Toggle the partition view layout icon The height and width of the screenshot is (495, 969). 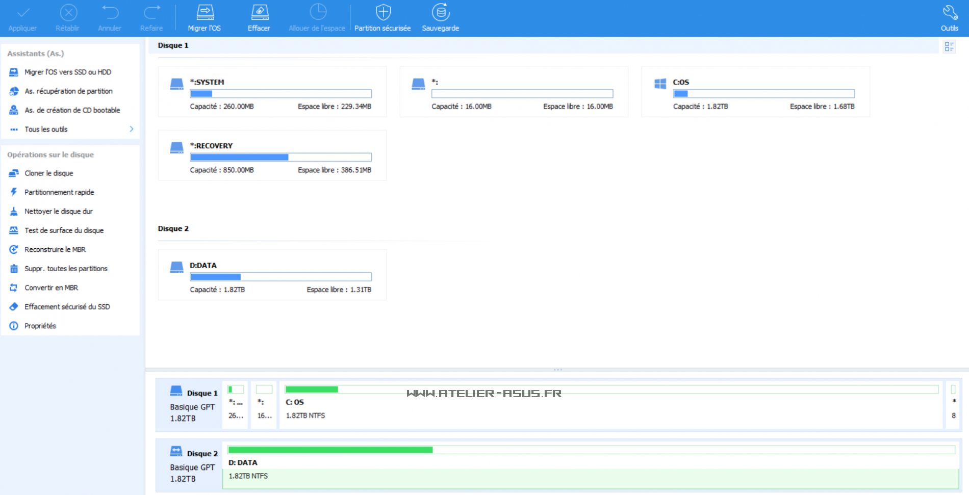[949, 47]
